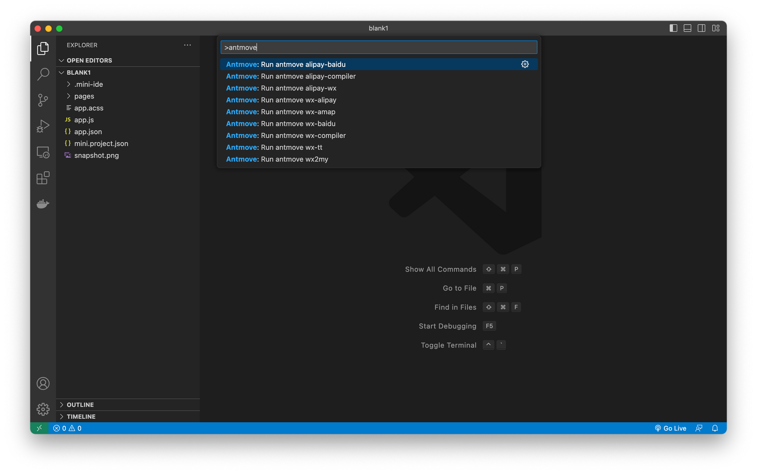Open mini.project.json file
The image size is (757, 474).
(x=128, y=144)
